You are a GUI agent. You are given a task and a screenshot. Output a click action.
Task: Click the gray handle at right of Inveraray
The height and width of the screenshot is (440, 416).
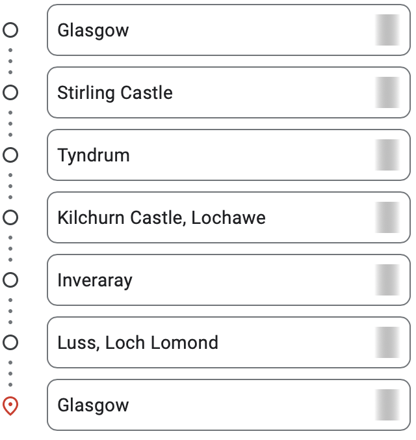point(387,280)
